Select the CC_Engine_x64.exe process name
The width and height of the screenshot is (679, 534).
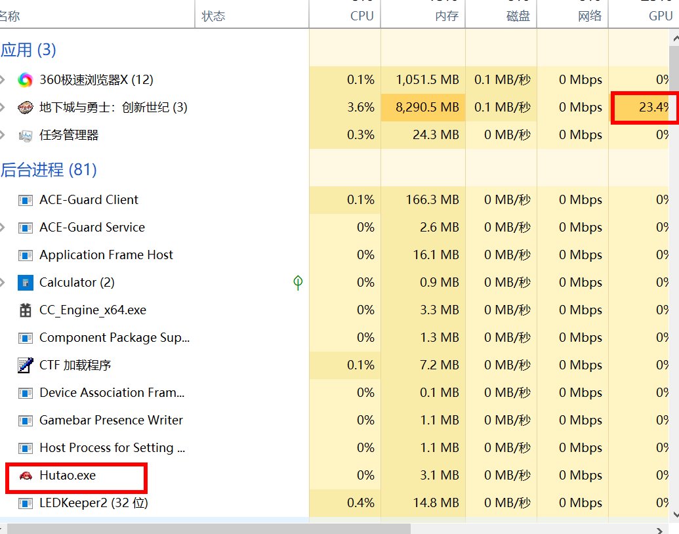pos(93,310)
